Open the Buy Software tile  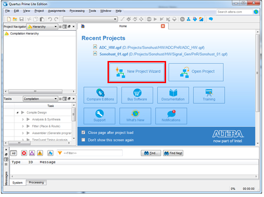137,95
